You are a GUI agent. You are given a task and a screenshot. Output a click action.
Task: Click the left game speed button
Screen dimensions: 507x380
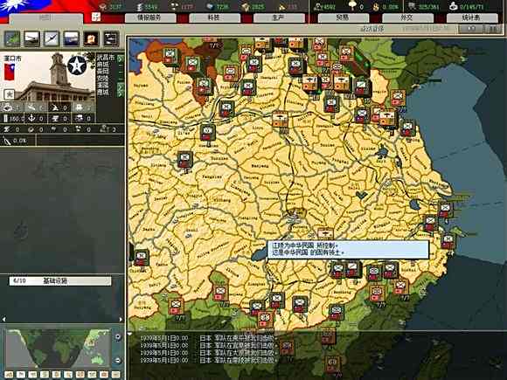470,29
